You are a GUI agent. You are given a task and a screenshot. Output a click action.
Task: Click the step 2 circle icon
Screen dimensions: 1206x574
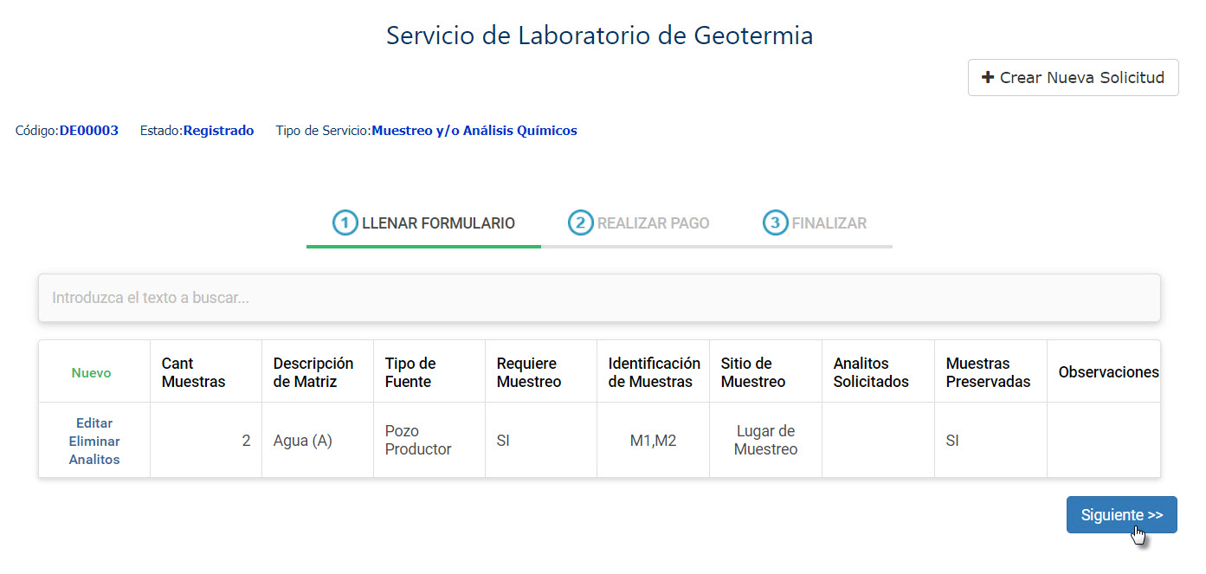[580, 223]
